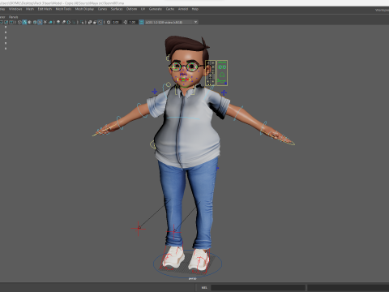
Task: Open the Edit Mesh menu
Action: (45, 9)
